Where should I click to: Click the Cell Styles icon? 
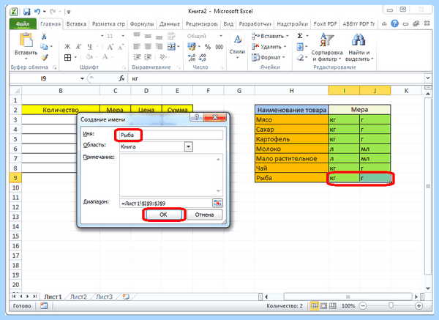tap(237, 40)
